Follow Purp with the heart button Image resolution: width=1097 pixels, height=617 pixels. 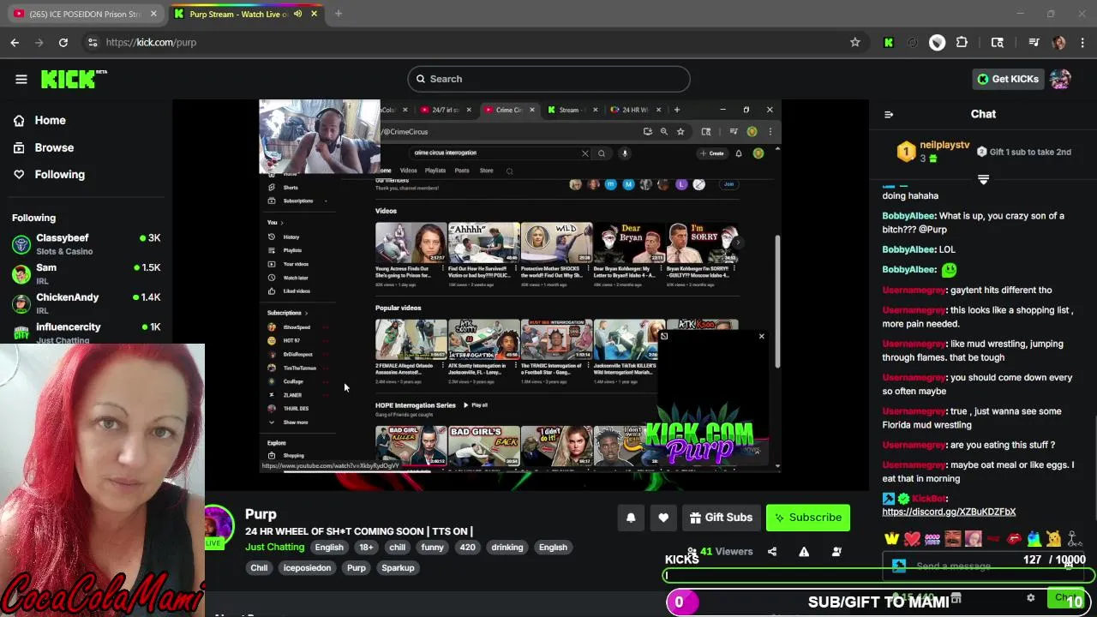pyautogui.click(x=663, y=518)
